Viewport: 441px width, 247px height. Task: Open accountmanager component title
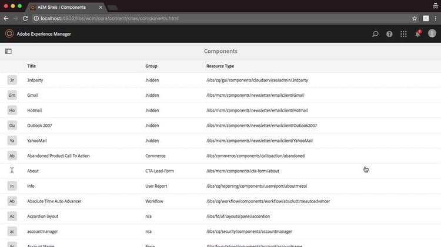[42, 232]
